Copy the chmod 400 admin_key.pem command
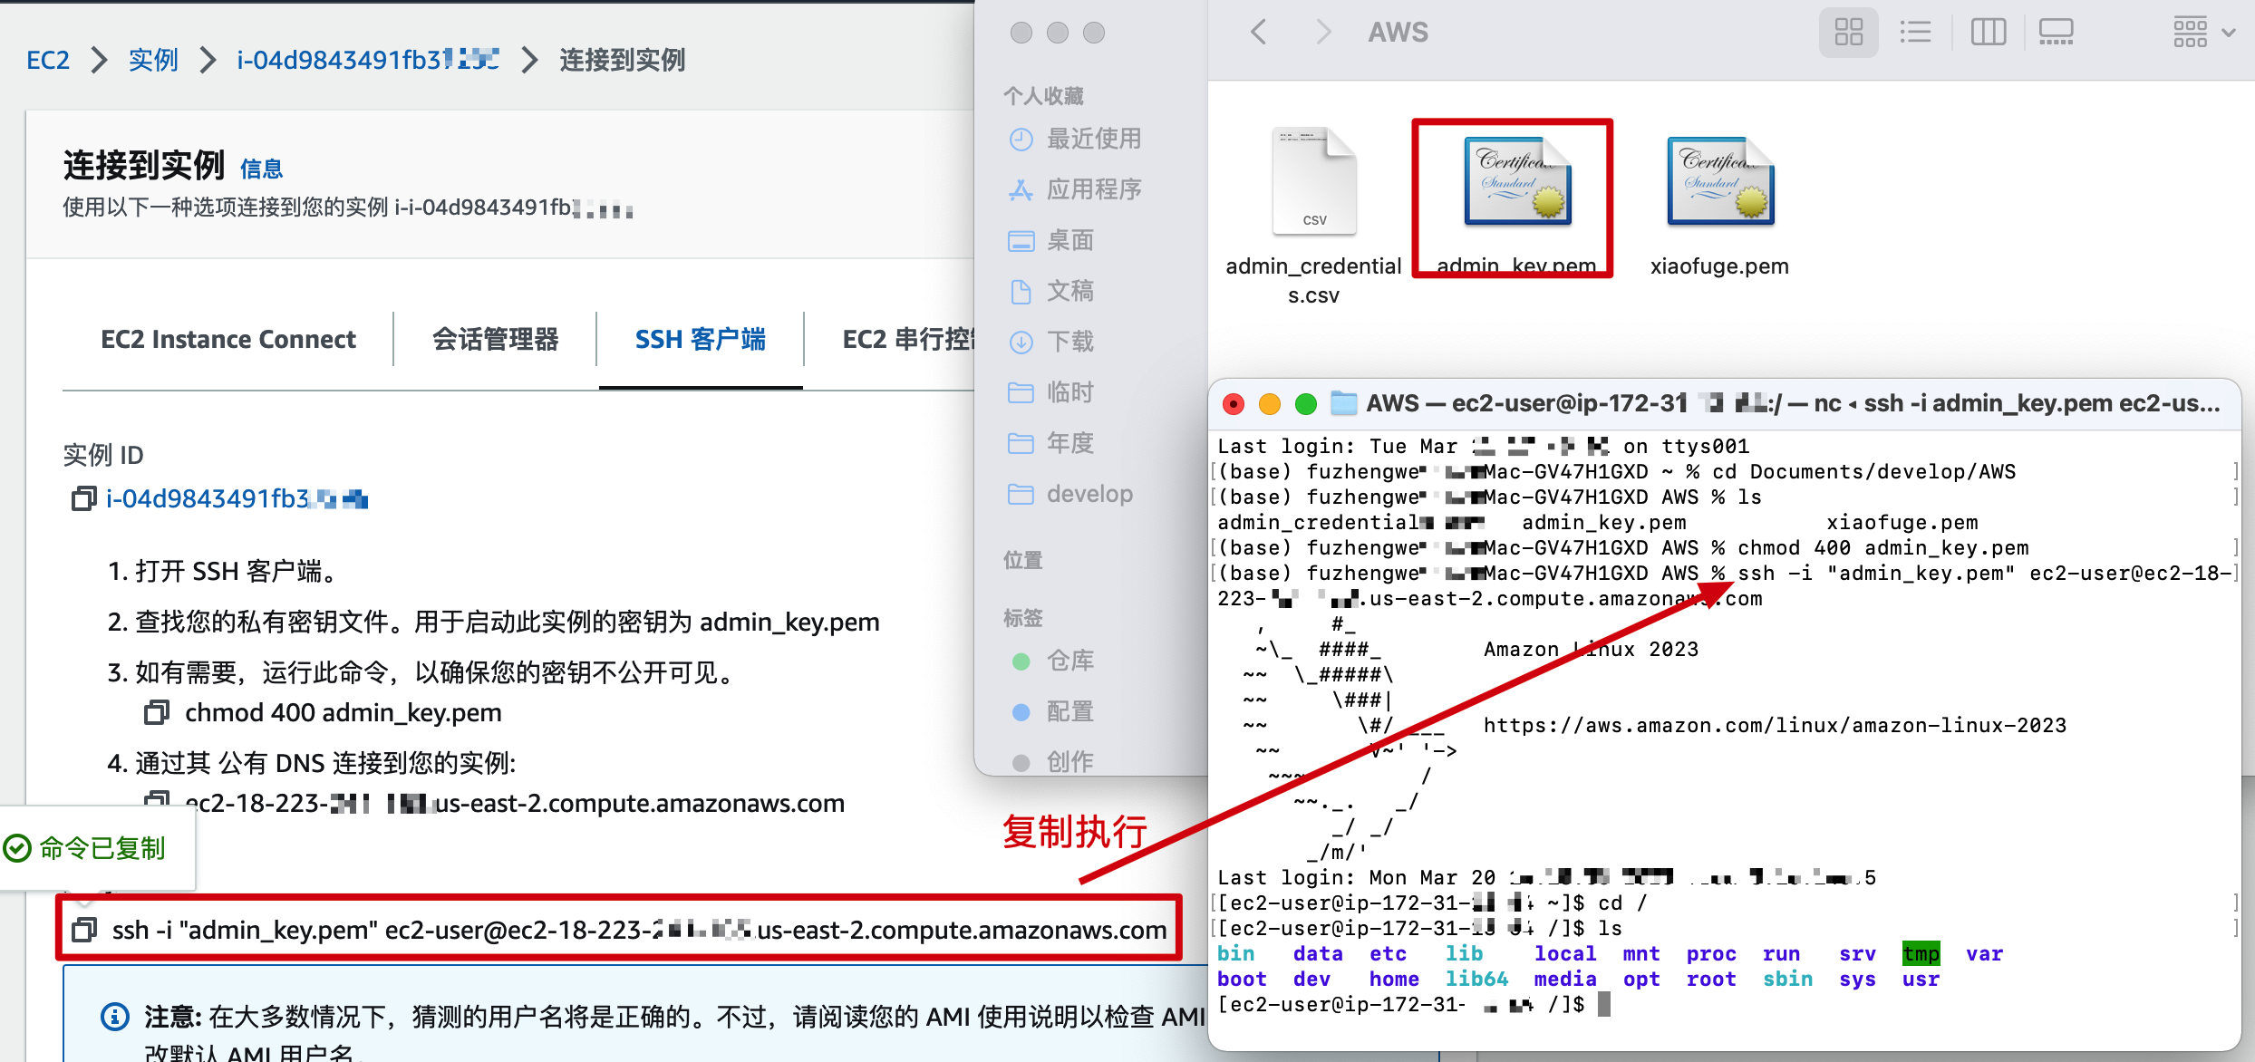Screen dimensions: 2255x1062 tap(156, 713)
